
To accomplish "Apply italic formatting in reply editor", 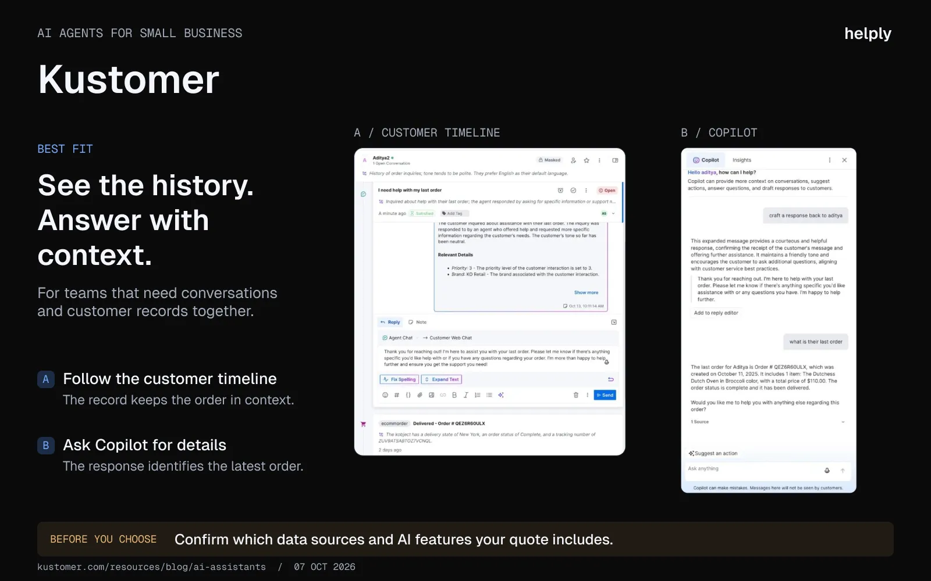I will 465,395.
